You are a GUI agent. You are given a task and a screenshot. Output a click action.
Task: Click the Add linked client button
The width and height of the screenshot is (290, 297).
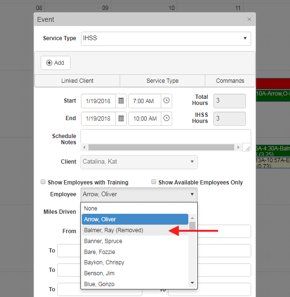(55, 63)
